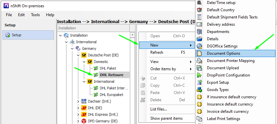Open the View submenu
The height and width of the screenshot is (124, 277).
point(167,62)
